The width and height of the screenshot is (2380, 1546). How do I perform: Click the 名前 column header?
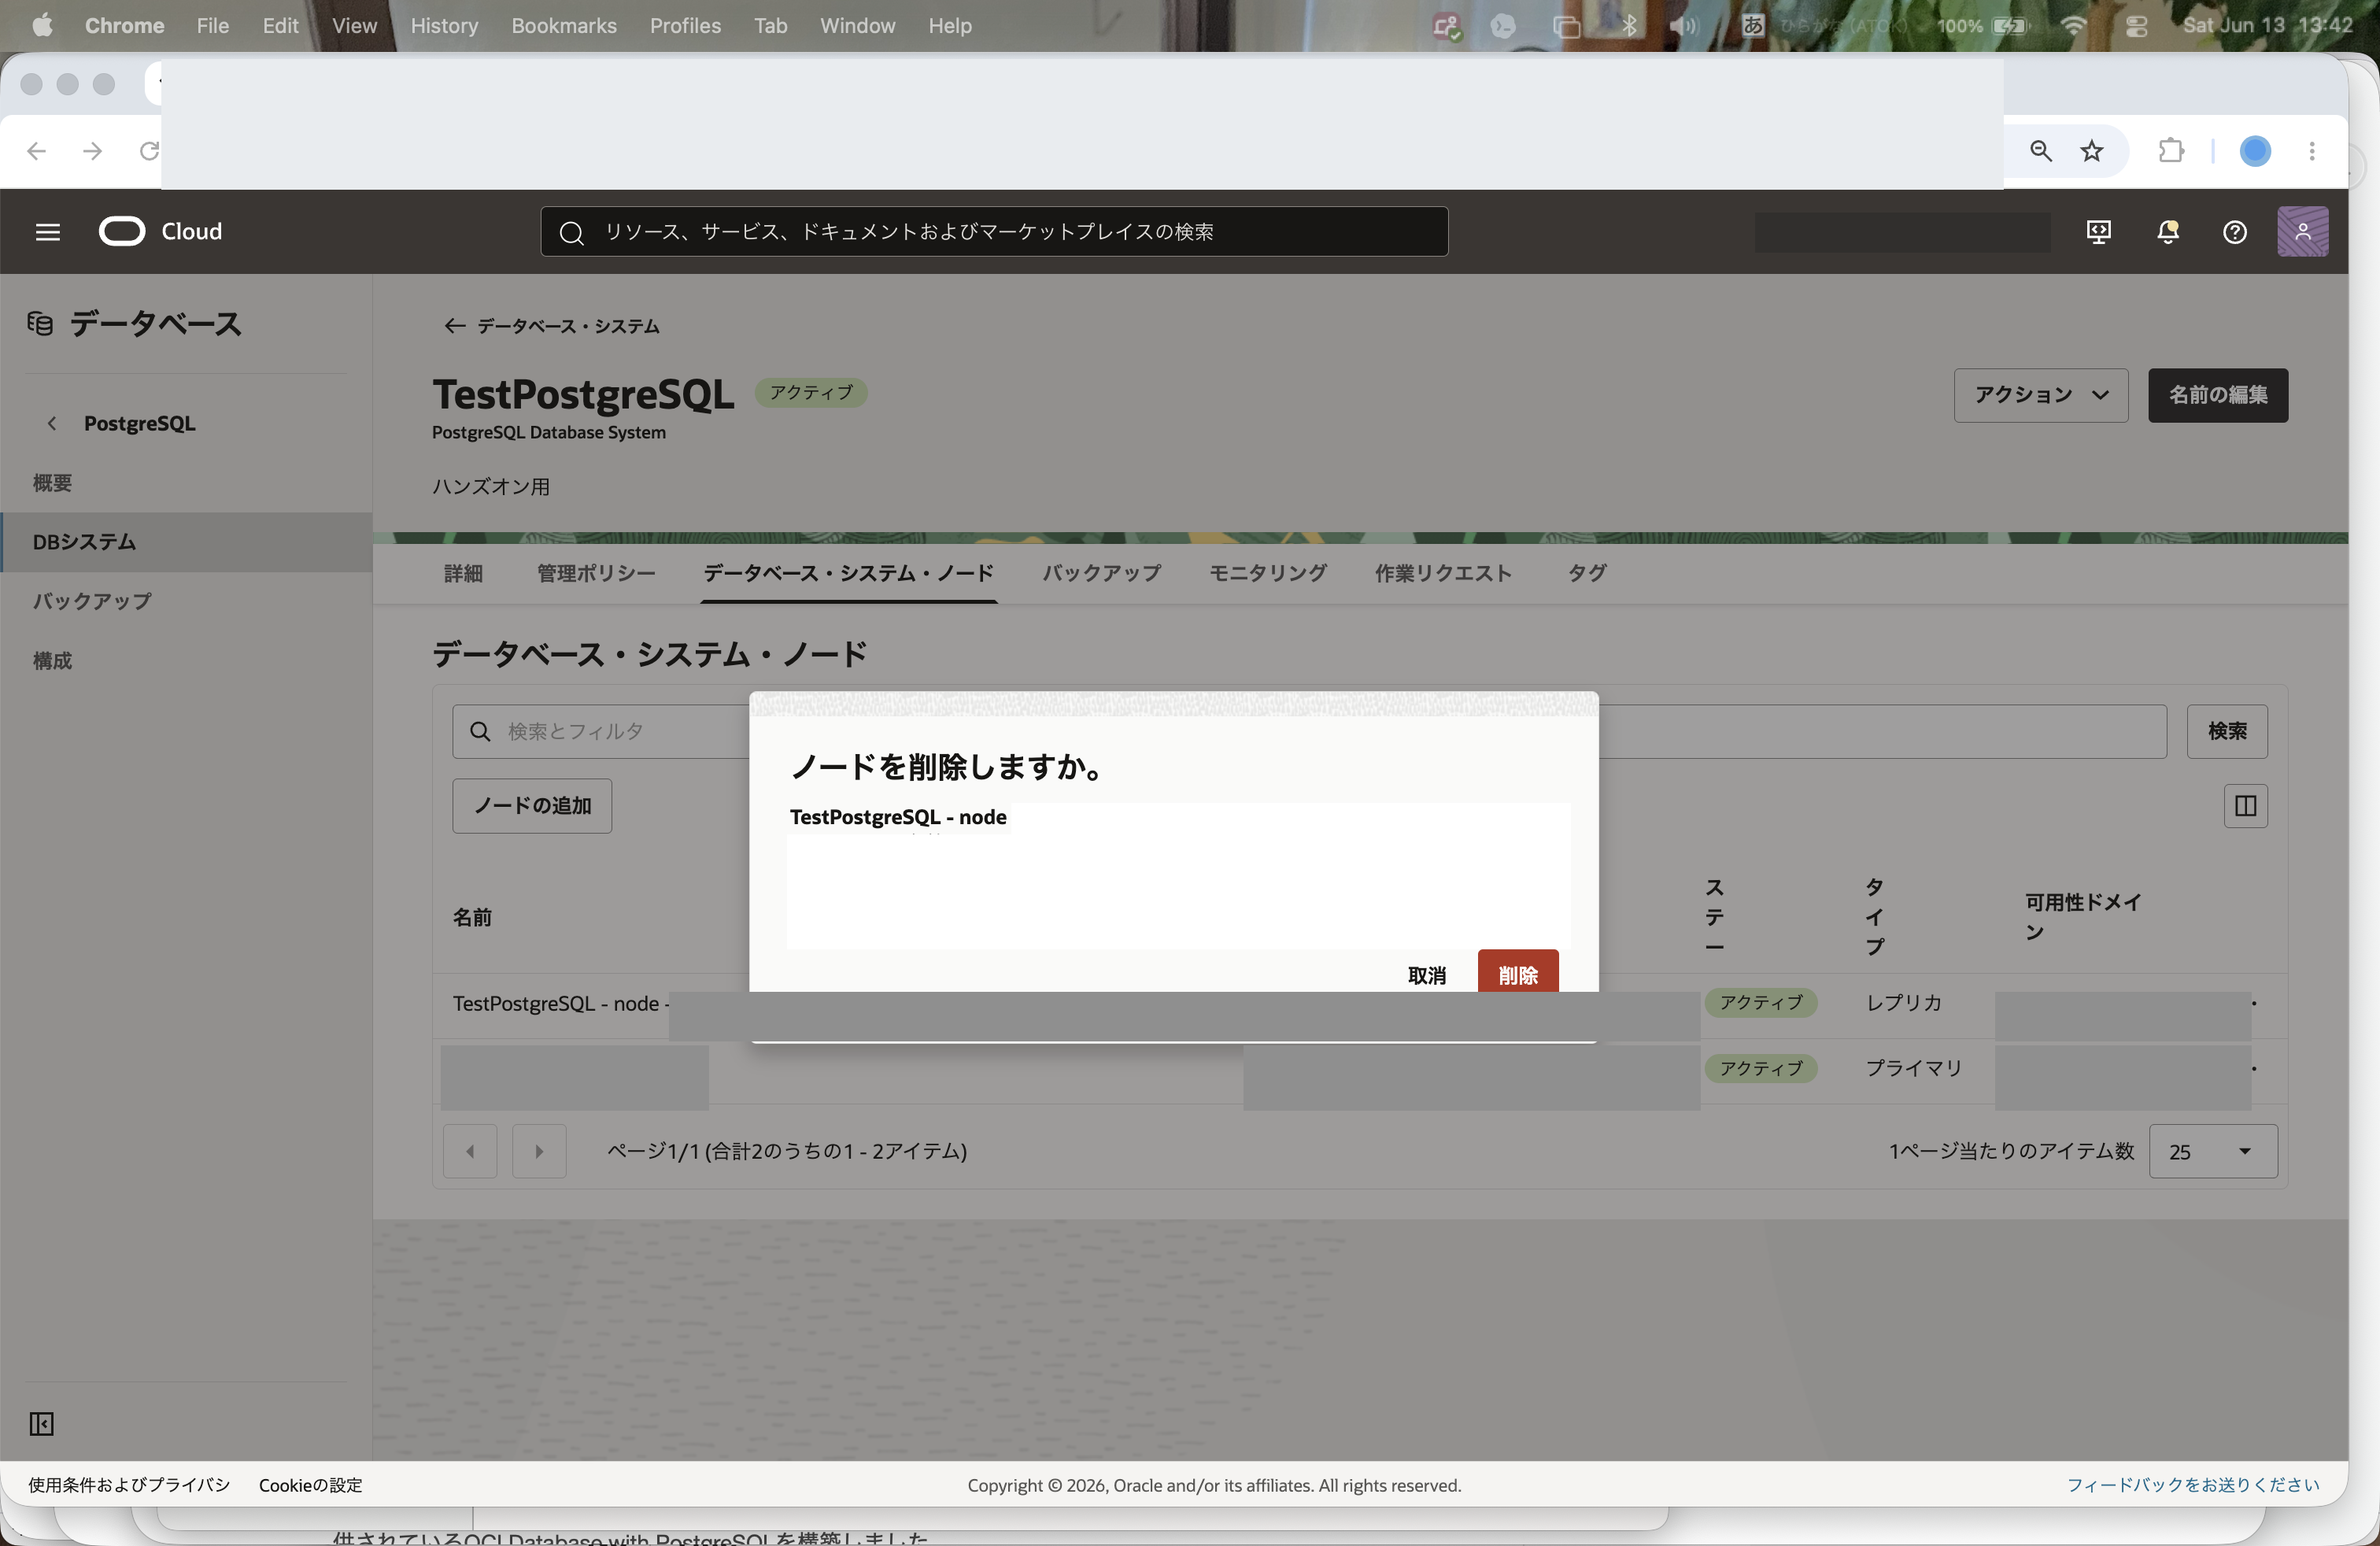(x=472, y=918)
